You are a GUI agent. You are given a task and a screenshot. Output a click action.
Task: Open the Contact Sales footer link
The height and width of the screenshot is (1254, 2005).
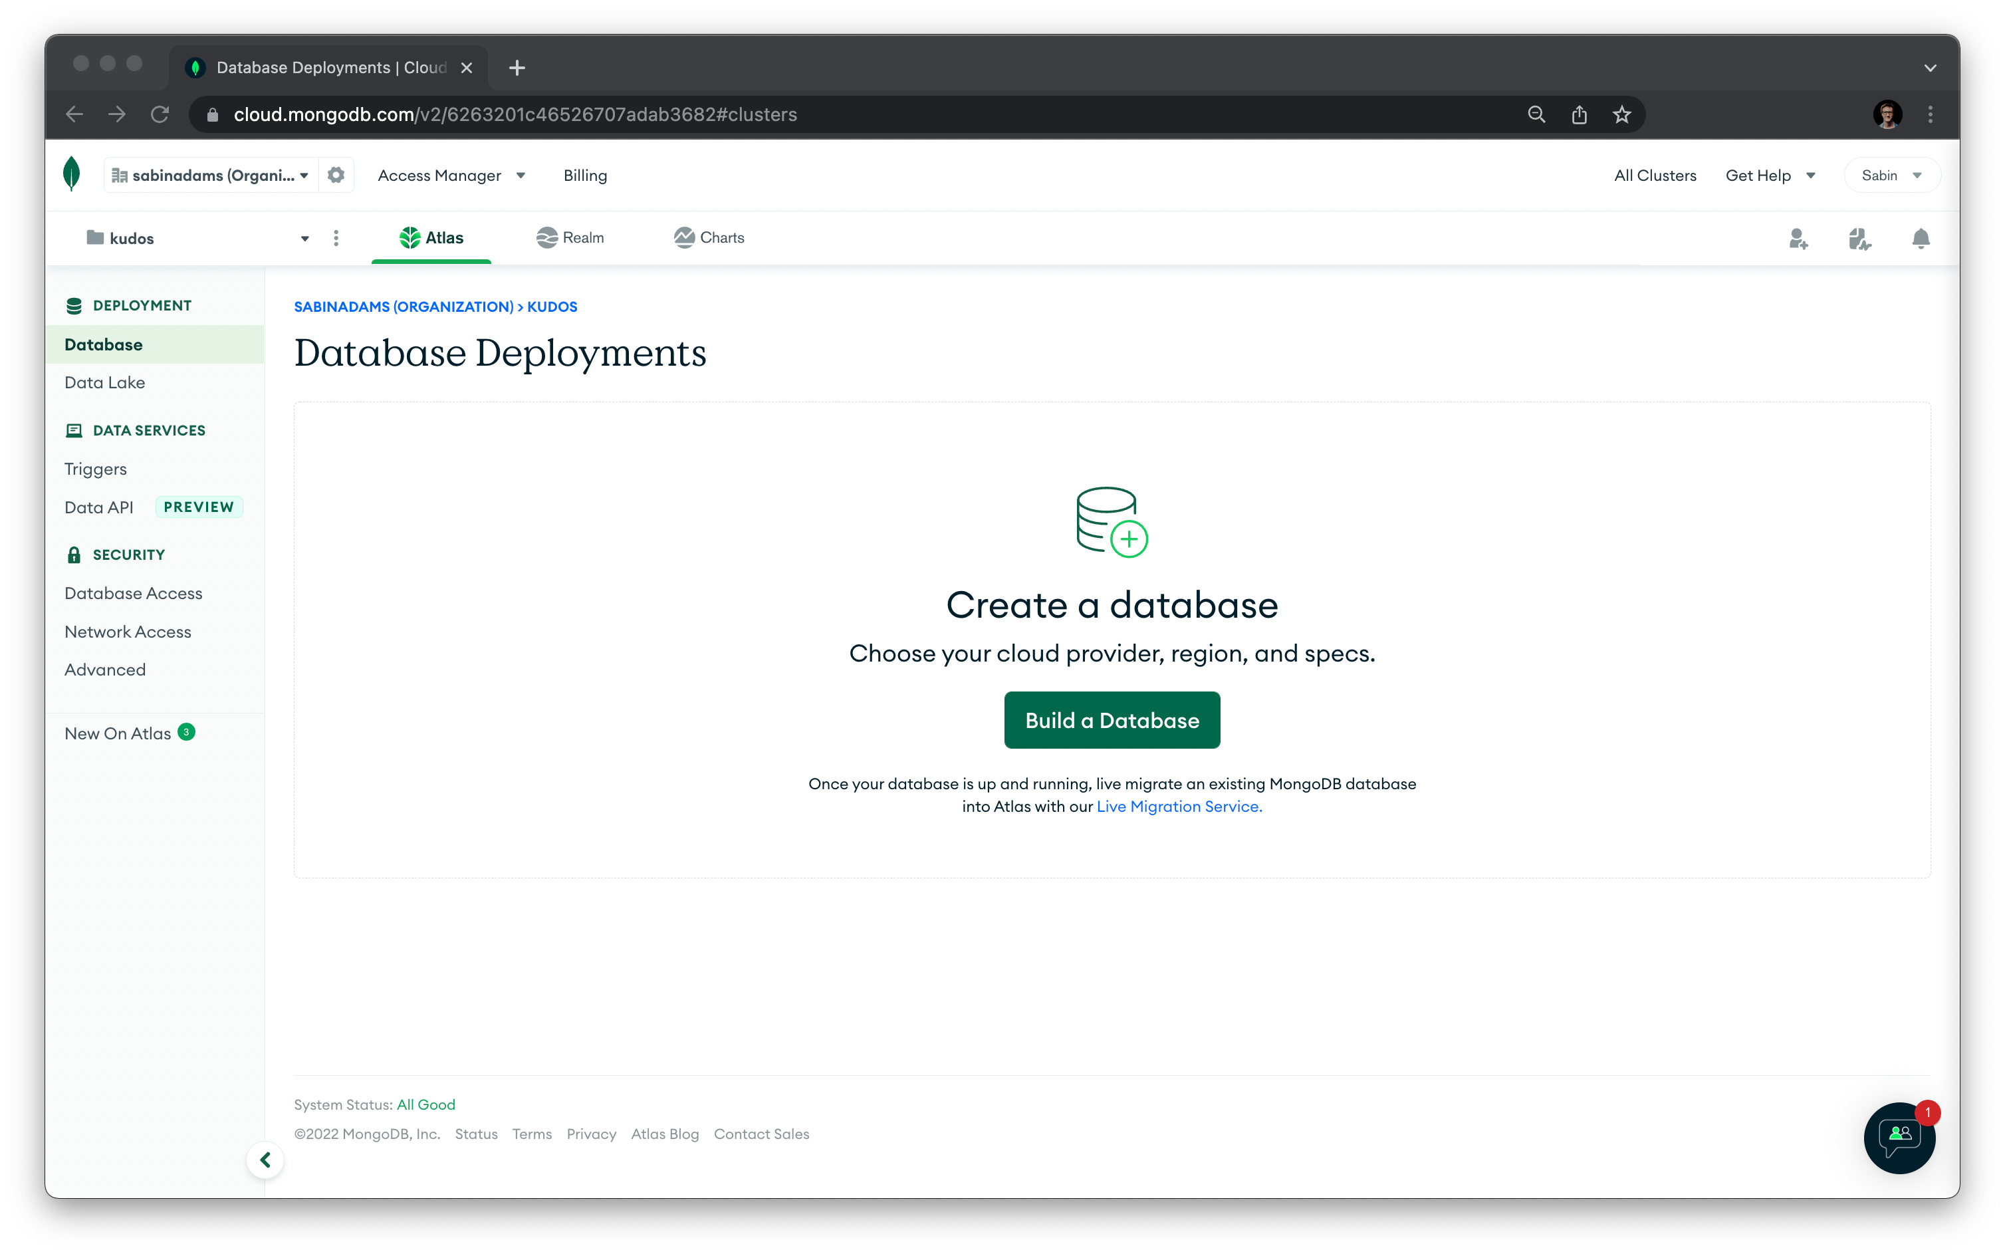(x=761, y=1134)
